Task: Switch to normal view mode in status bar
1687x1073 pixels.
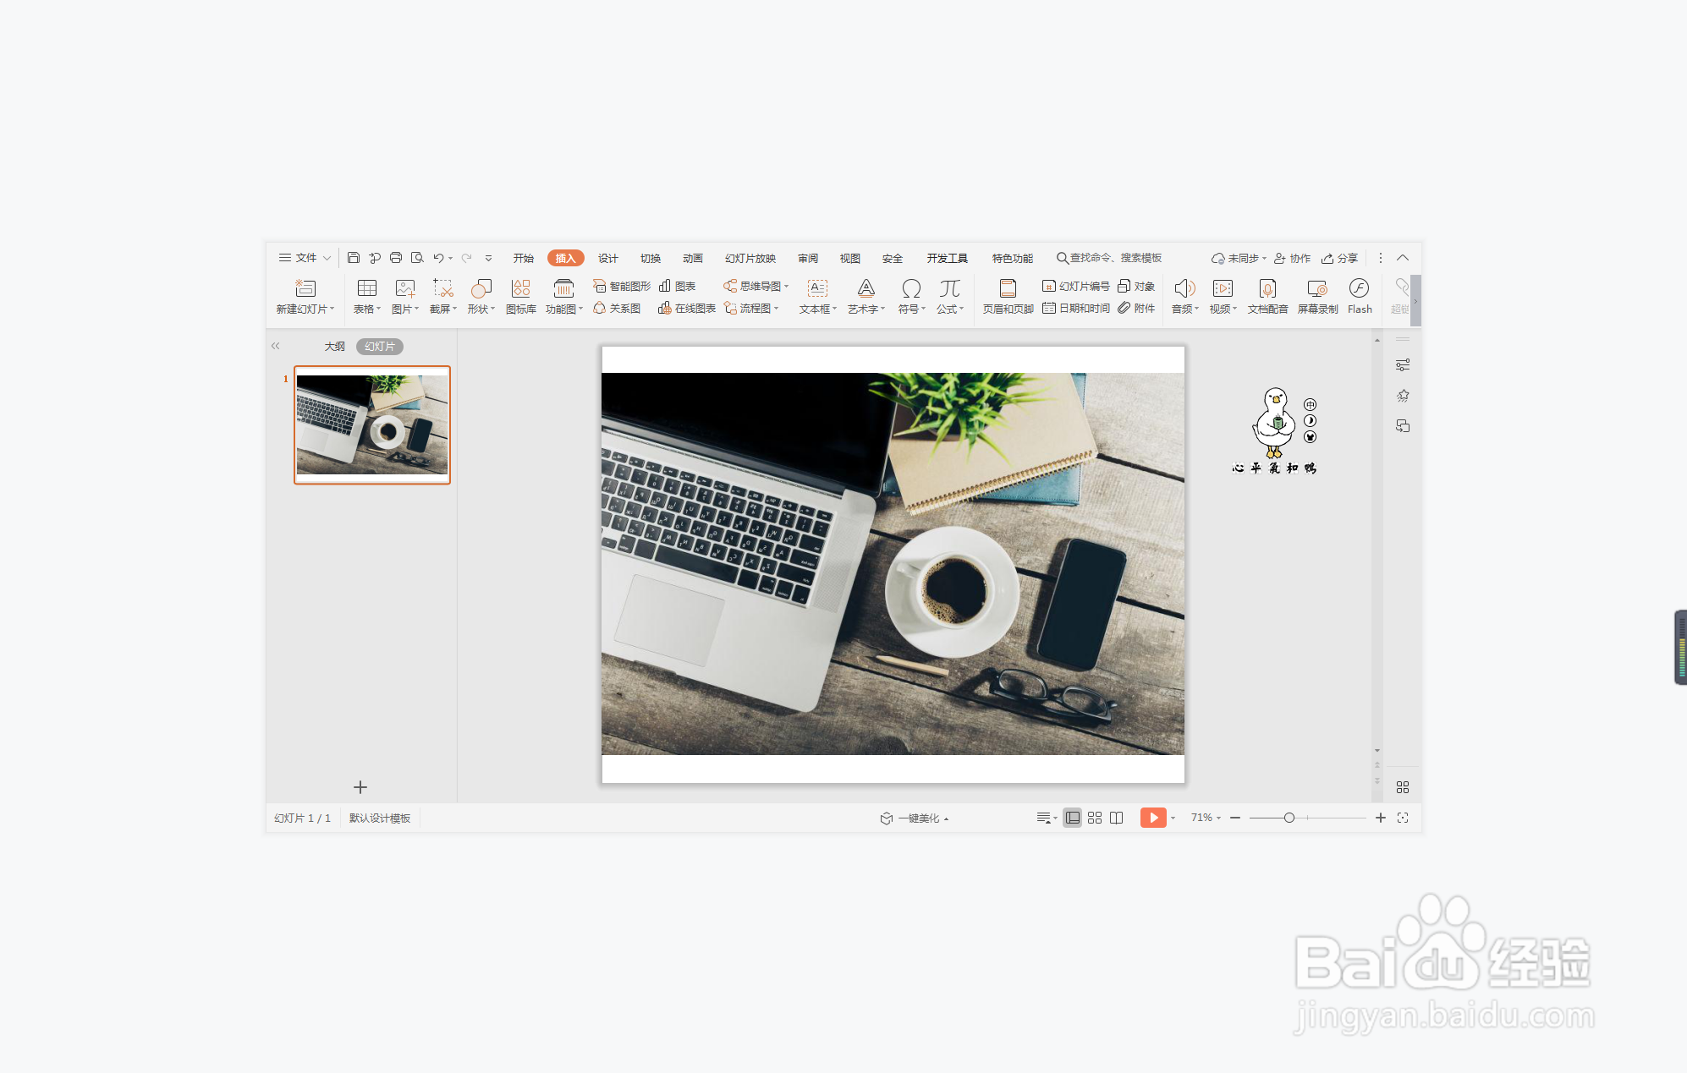Action: [1072, 818]
